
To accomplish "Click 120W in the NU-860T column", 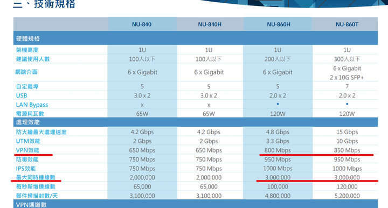I will pyautogui.click(x=347, y=114).
